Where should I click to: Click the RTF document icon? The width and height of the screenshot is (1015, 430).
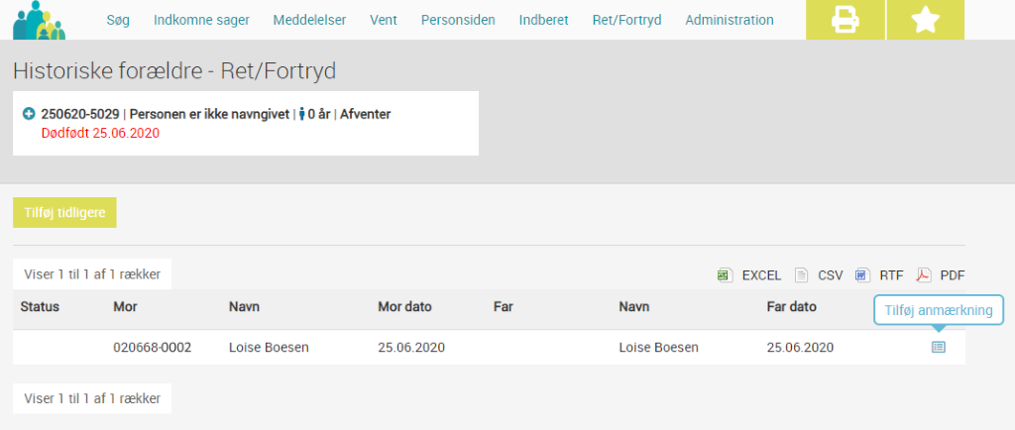862,275
